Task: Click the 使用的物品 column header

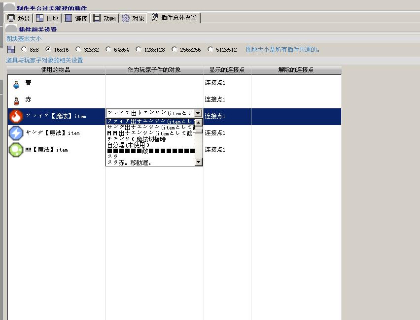Action: point(56,70)
